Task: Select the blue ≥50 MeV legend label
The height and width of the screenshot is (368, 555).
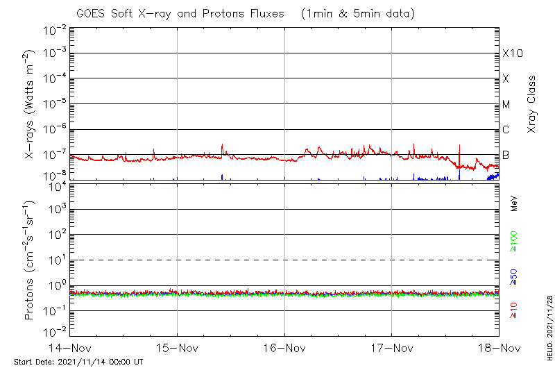Action: tap(514, 276)
